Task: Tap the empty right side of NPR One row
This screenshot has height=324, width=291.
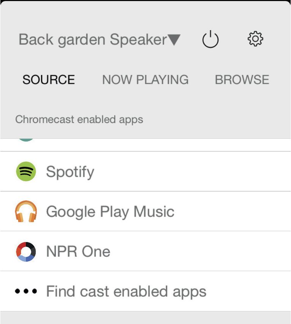Action: click(200, 252)
